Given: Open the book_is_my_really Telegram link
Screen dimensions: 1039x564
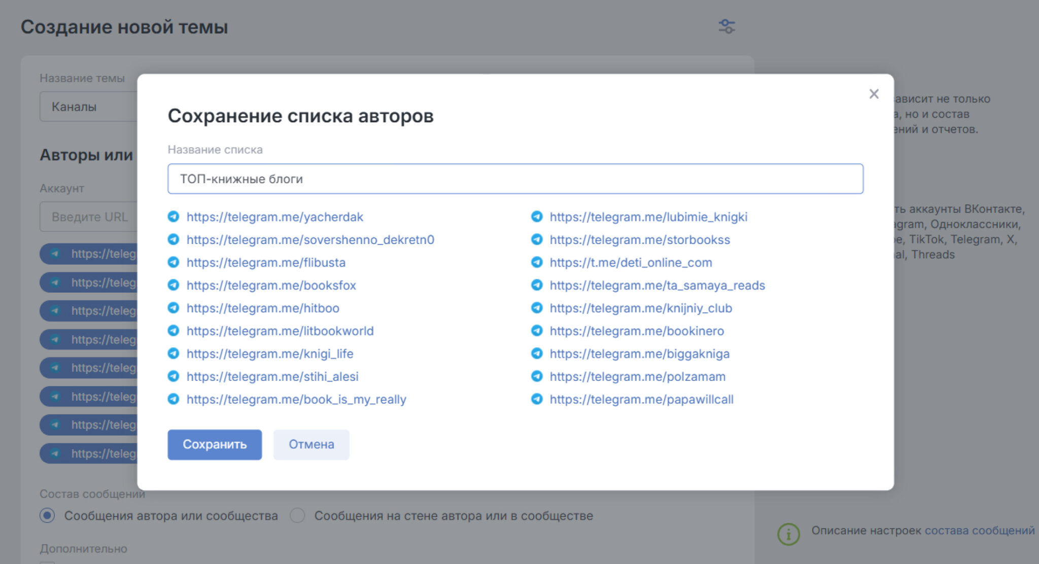Looking at the screenshot, I should tap(296, 400).
